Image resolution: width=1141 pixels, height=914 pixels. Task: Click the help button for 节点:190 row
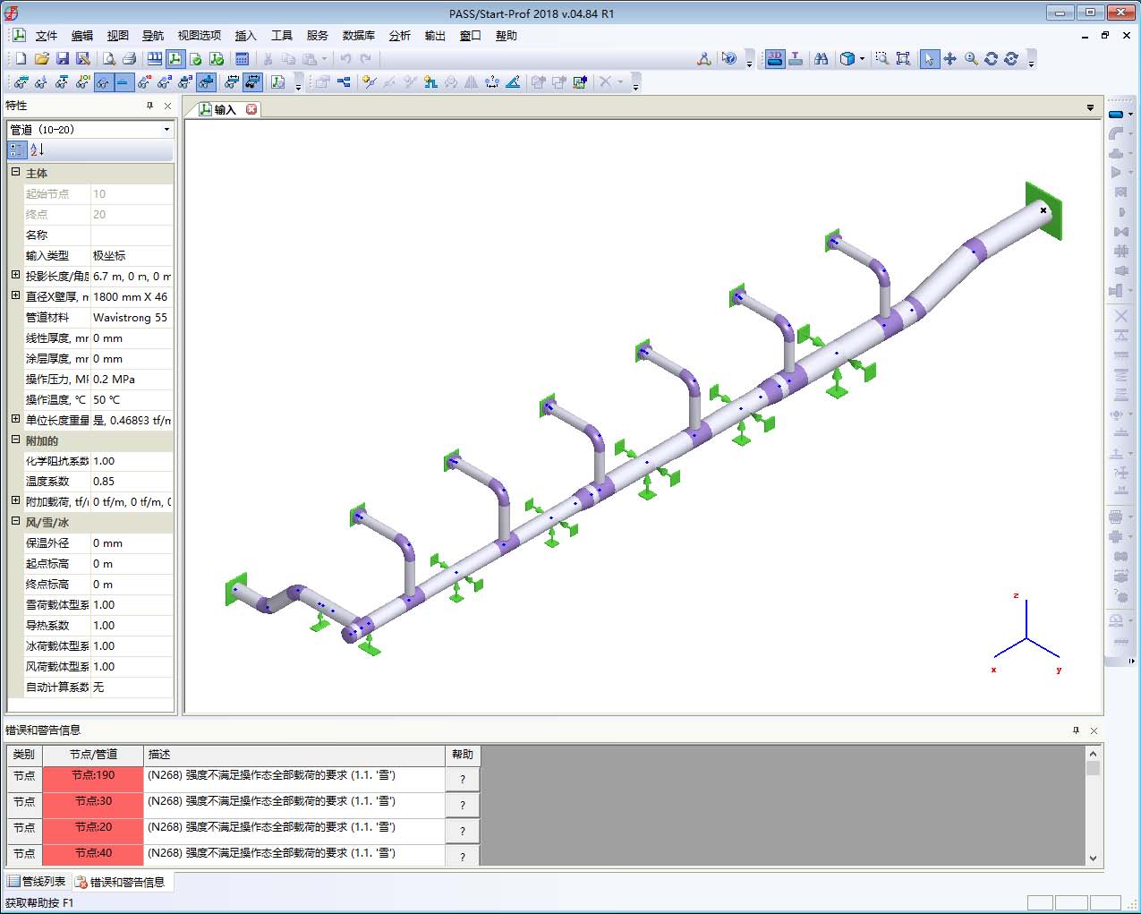462,779
